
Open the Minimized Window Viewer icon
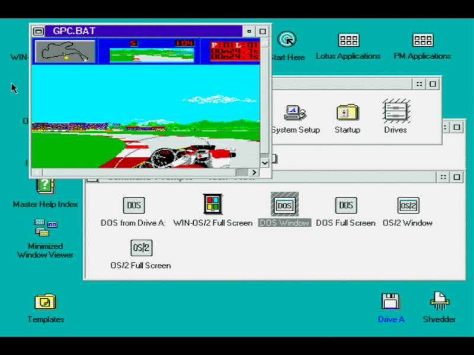46,228
